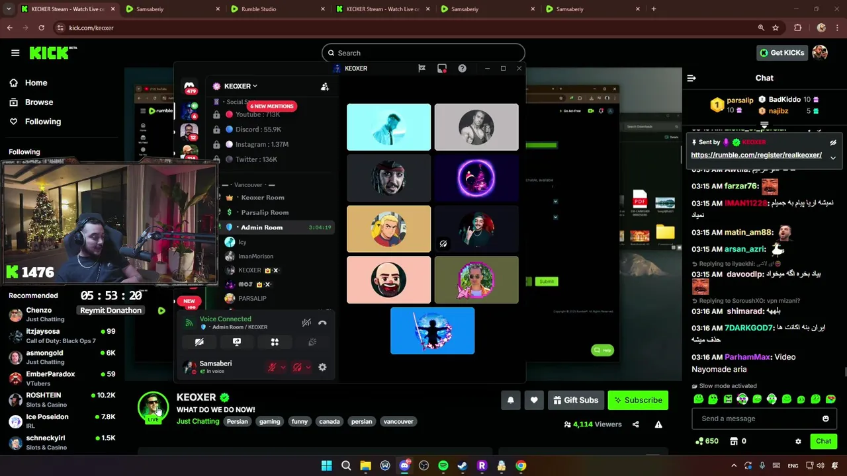847x476 pixels.
Task: Click the Just Chatting category link
Action: click(x=198, y=421)
